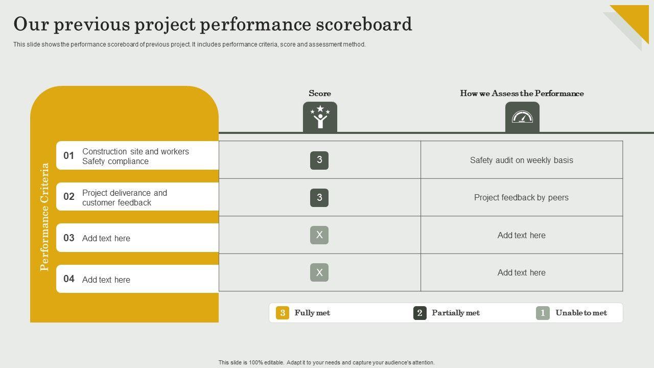Click the yellow Fully met legend badge
Viewport: 654px width, 368px height.
click(x=283, y=313)
